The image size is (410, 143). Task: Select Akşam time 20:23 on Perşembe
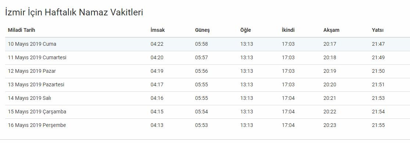pyautogui.click(x=330, y=125)
